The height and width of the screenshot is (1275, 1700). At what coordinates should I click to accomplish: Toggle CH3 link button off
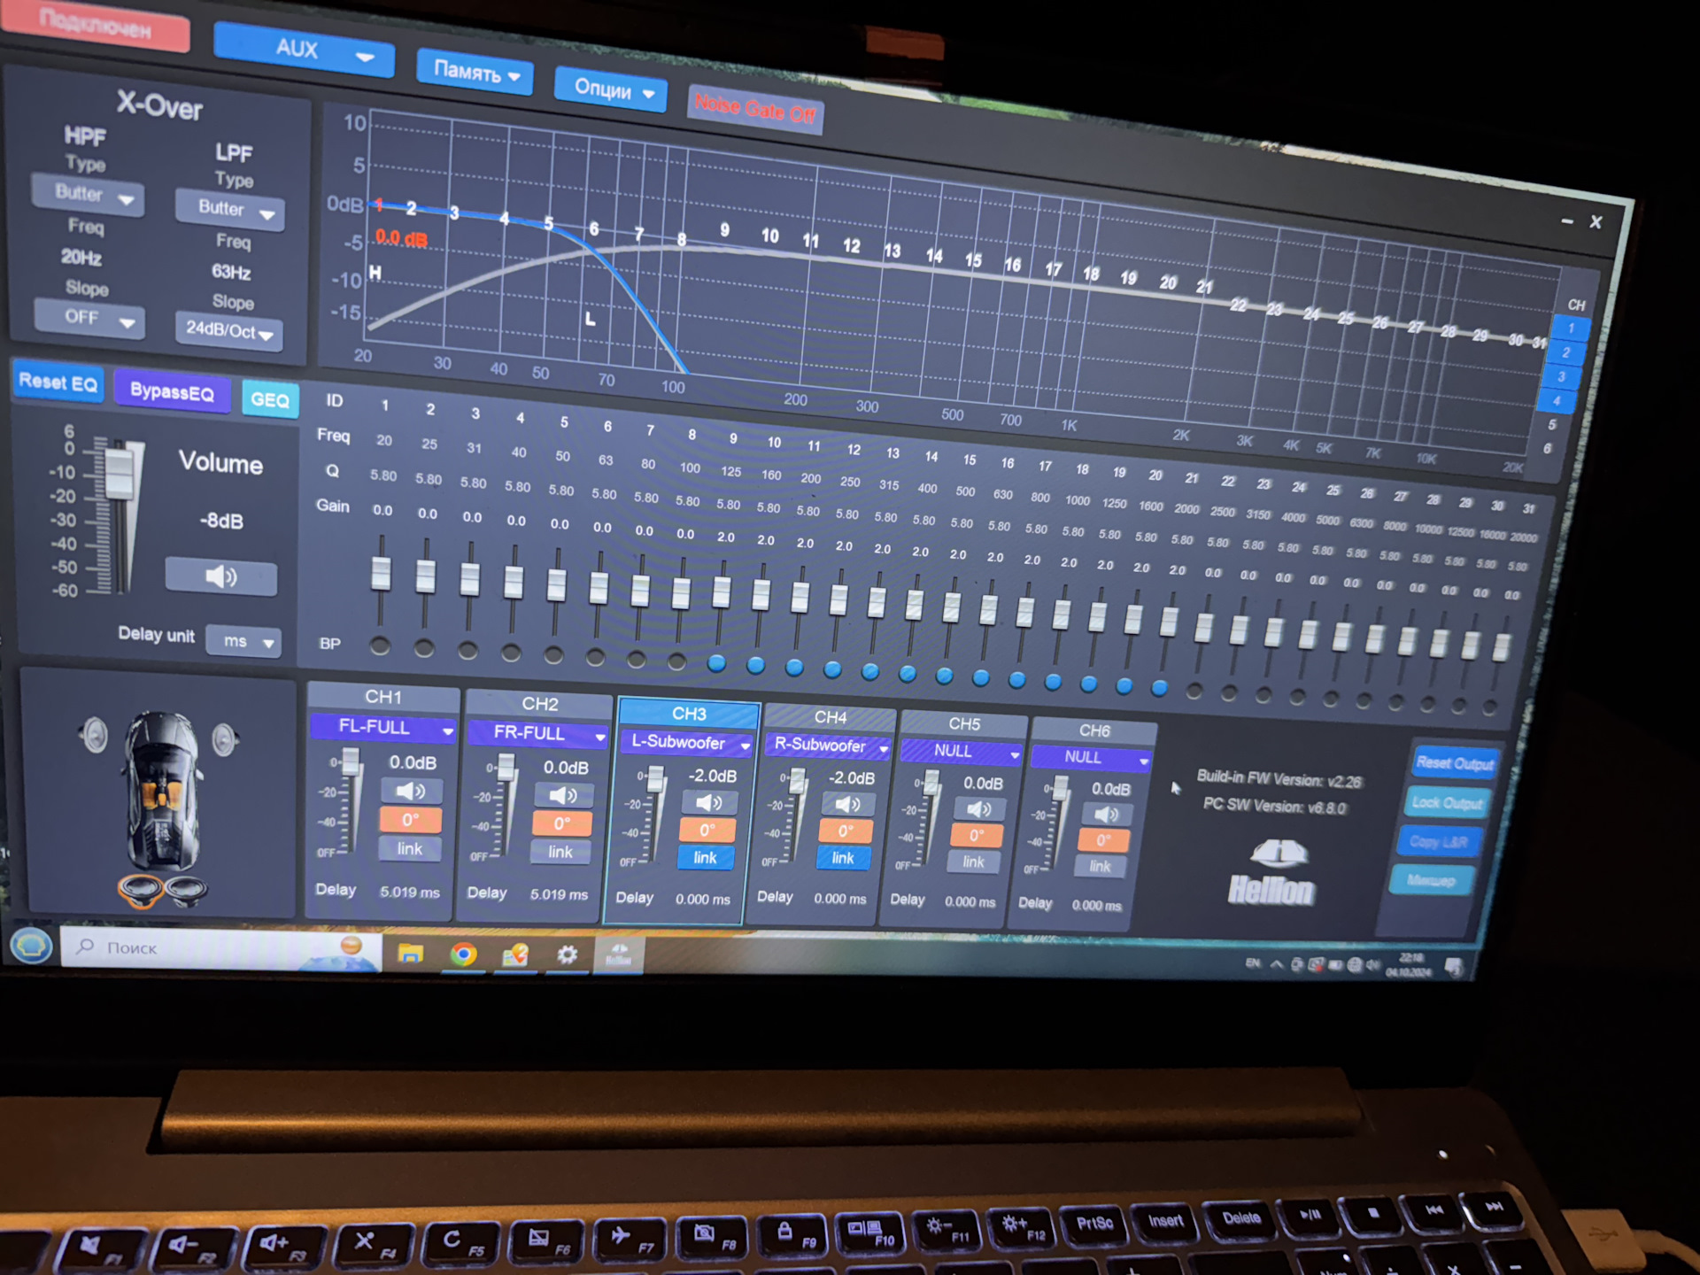pyautogui.click(x=705, y=857)
